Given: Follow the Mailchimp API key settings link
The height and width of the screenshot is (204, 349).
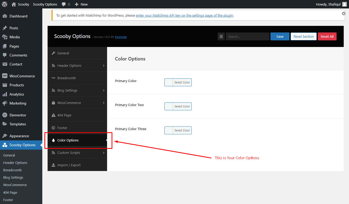Looking at the screenshot, I should (x=185, y=15).
